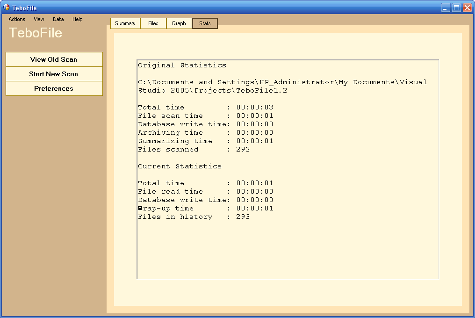
Task: Close the TeboFile window
Action: [467, 7]
